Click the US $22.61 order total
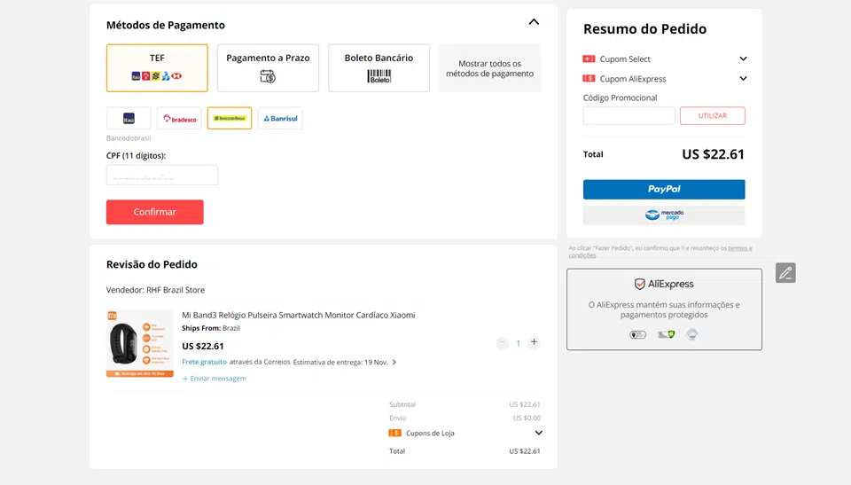This screenshot has height=485, width=851. 713,154
